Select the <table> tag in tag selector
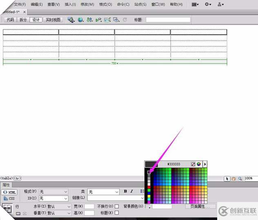258x220 pixels. [7, 178]
